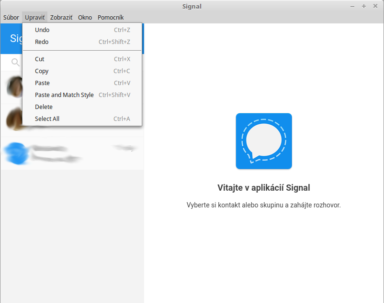Click the Upraviť menu to close it
384x303 pixels.
[x=34, y=17]
